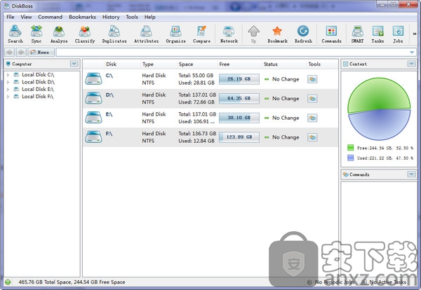Open the Network tool
This screenshot has width=421, height=290.
click(229, 34)
